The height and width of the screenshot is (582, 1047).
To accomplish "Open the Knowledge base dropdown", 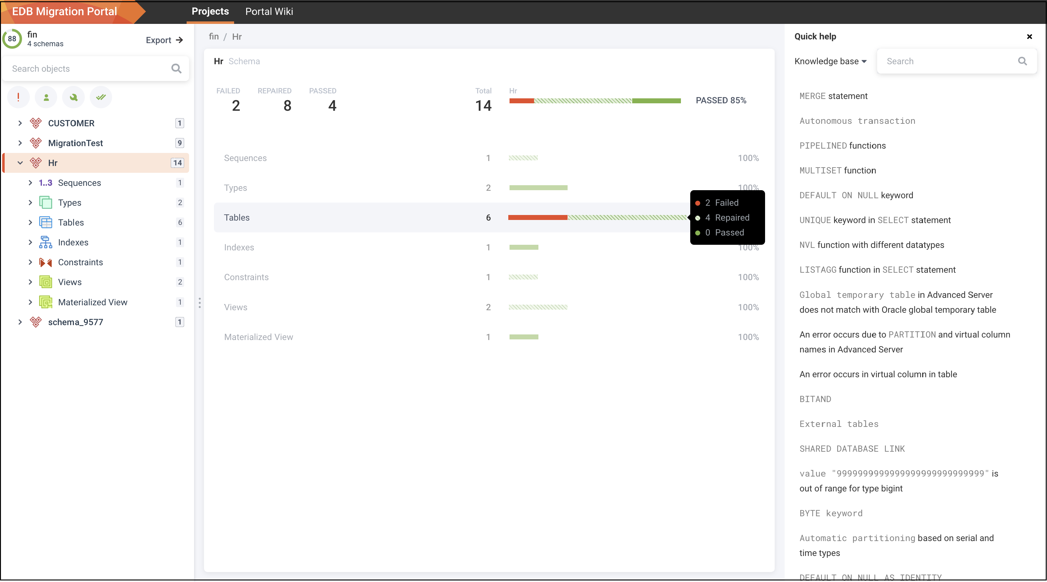I will [831, 61].
